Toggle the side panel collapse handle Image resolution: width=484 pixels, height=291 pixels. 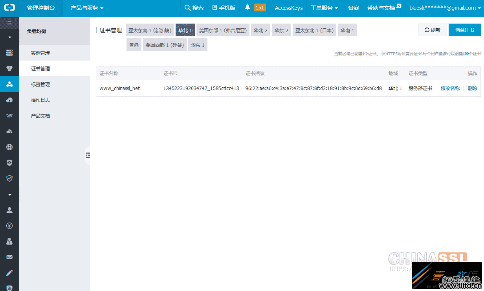click(88, 156)
